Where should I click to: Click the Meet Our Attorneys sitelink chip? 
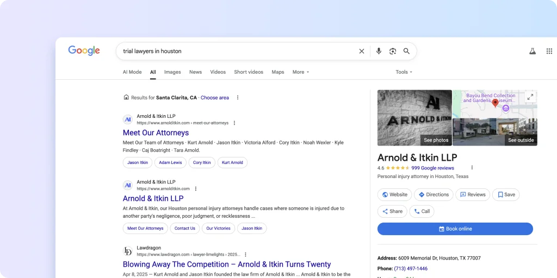coord(145,229)
